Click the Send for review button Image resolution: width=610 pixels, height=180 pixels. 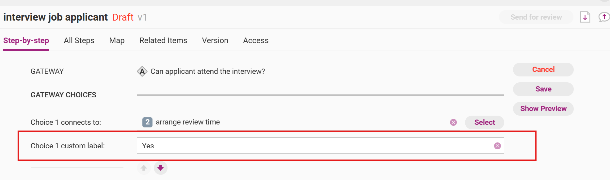pyautogui.click(x=536, y=17)
